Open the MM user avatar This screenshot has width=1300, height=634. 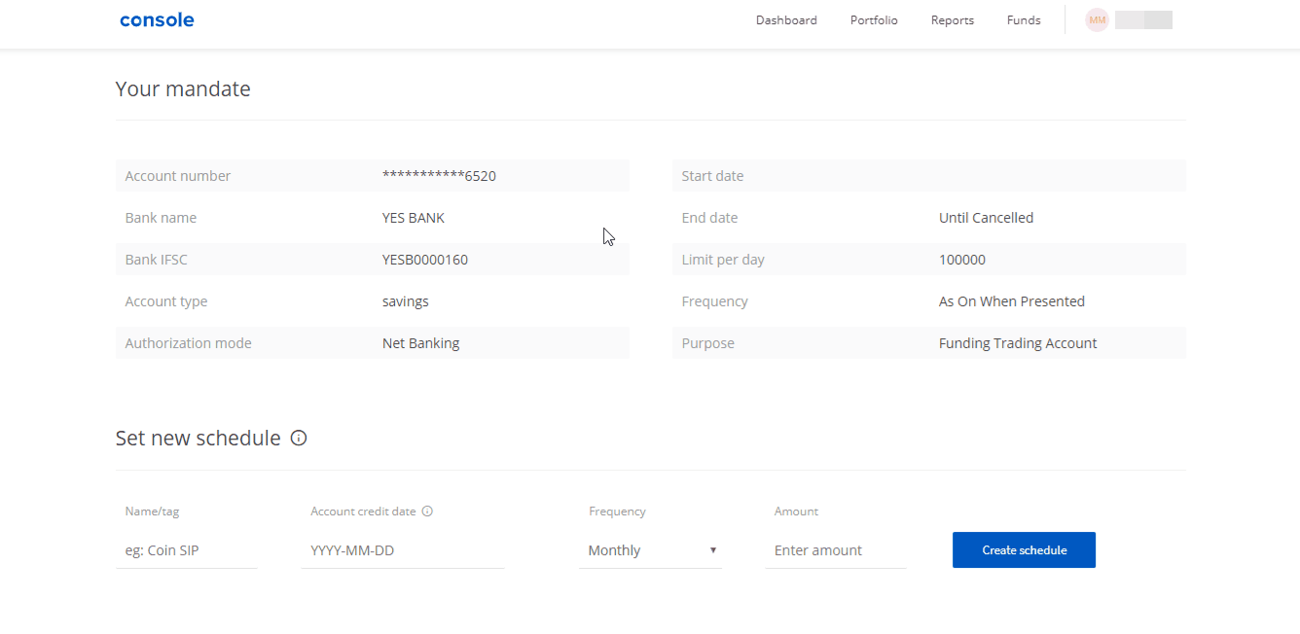(x=1098, y=19)
